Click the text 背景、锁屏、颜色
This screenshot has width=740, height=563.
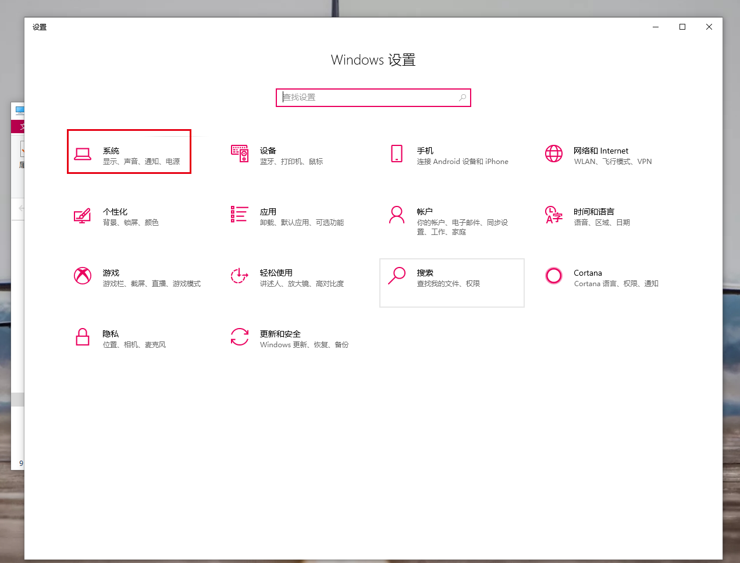(x=131, y=223)
